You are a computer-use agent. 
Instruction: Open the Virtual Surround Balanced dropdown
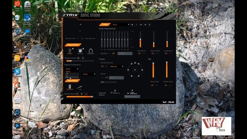click(x=117, y=66)
